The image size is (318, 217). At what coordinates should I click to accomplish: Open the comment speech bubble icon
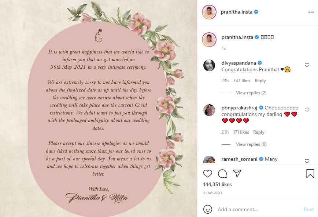tap(222, 174)
